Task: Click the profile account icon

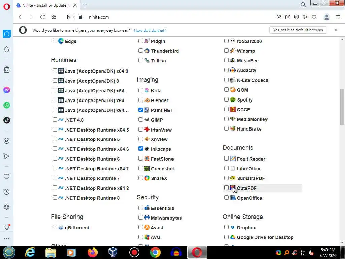Action: tap(327, 17)
